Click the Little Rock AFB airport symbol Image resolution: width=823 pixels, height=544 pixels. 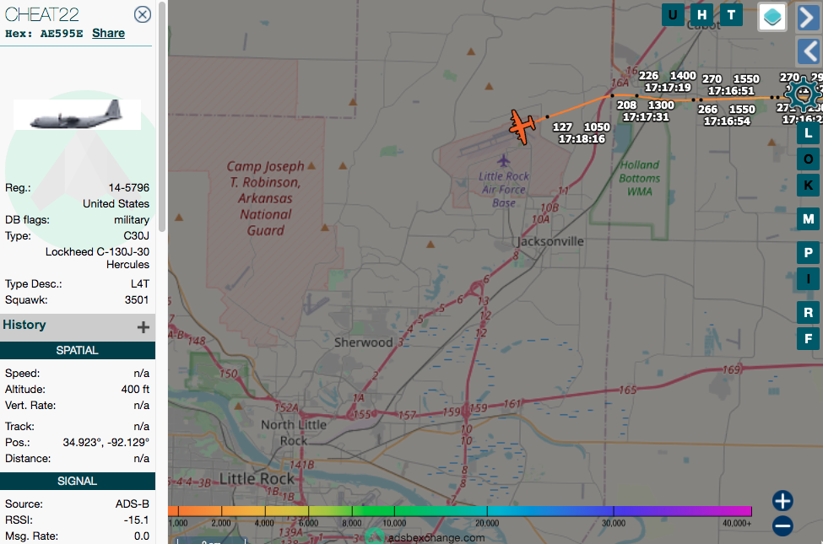(x=503, y=160)
